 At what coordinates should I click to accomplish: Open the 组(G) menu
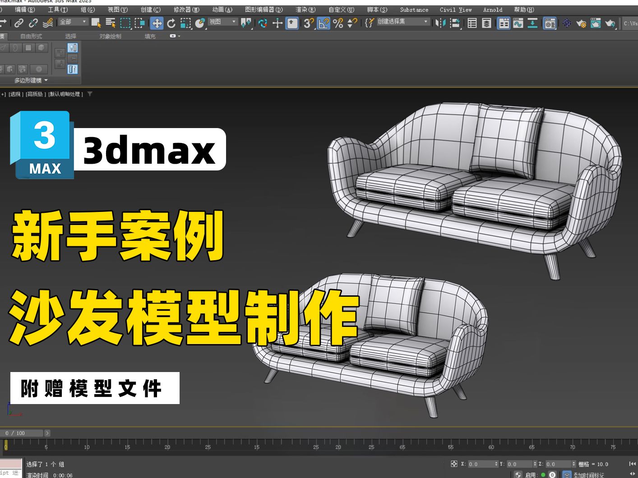click(88, 9)
